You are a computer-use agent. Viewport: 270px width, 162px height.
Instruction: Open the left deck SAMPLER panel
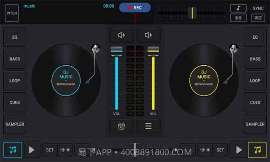15,124
